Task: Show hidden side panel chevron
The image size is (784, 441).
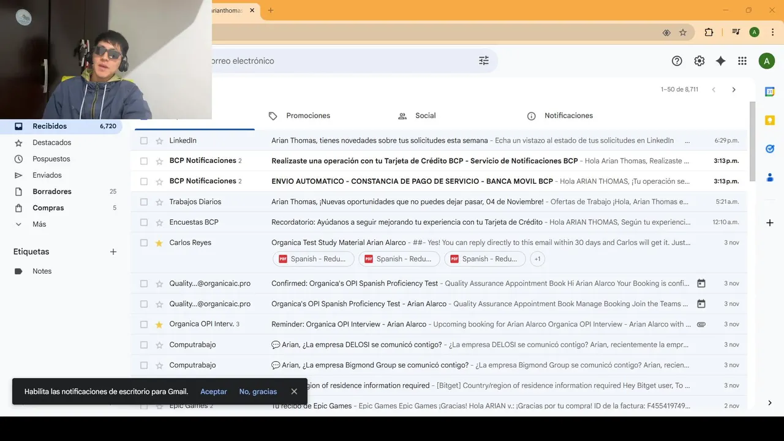Action: tap(770, 402)
